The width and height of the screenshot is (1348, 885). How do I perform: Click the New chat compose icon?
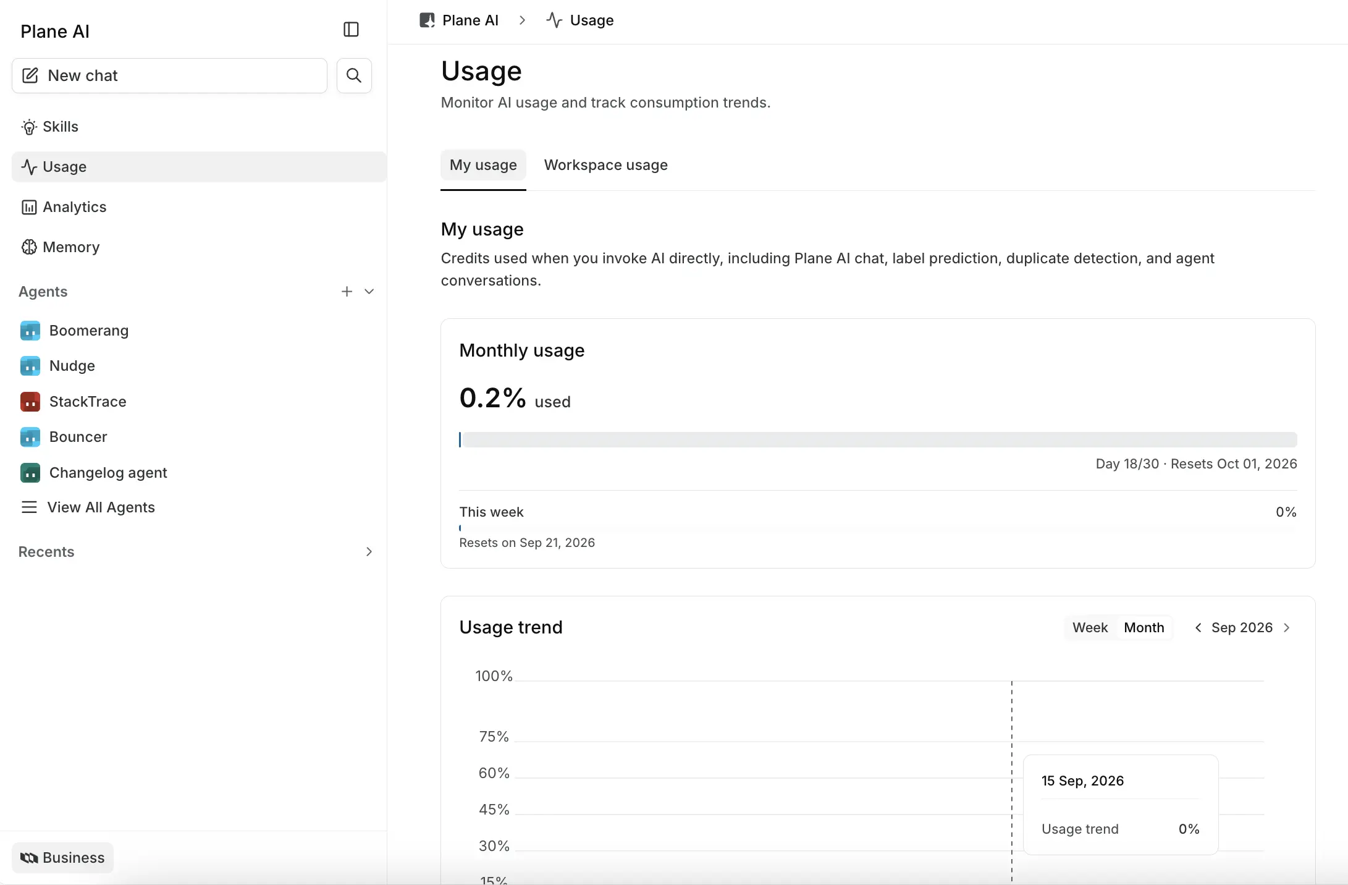(x=30, y=75)
